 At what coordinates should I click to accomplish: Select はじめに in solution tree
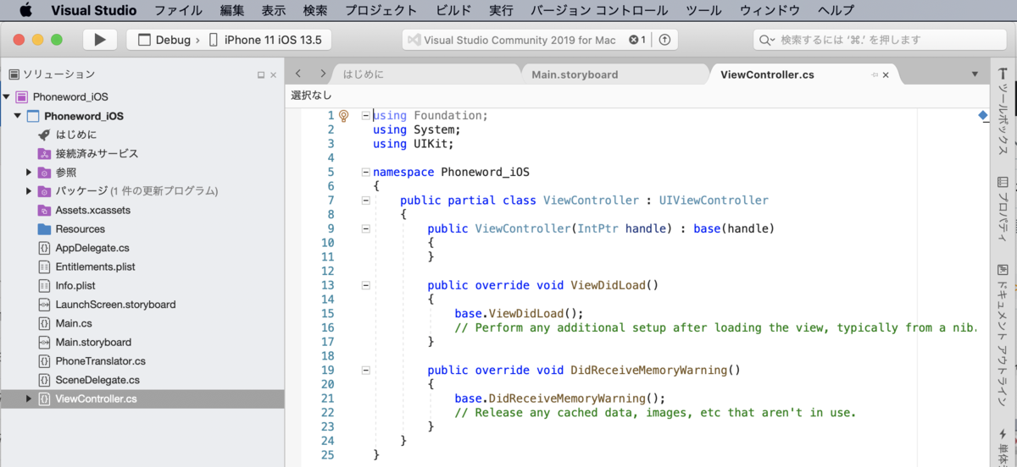pyautogui.click(x=76, y=135)
